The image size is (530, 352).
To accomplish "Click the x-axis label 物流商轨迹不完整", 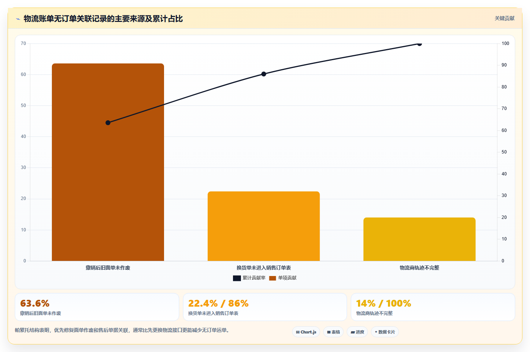I will 419,268.
